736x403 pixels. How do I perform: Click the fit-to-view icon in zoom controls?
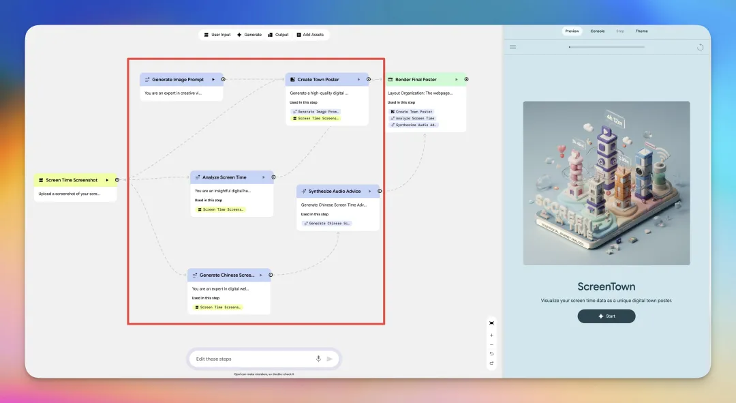[x=491, y=323]
